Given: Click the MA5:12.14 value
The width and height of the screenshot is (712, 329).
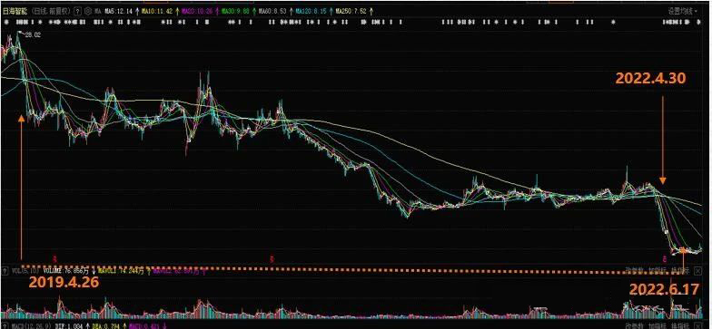Looking at the screenshot, I should coord(118,11).
